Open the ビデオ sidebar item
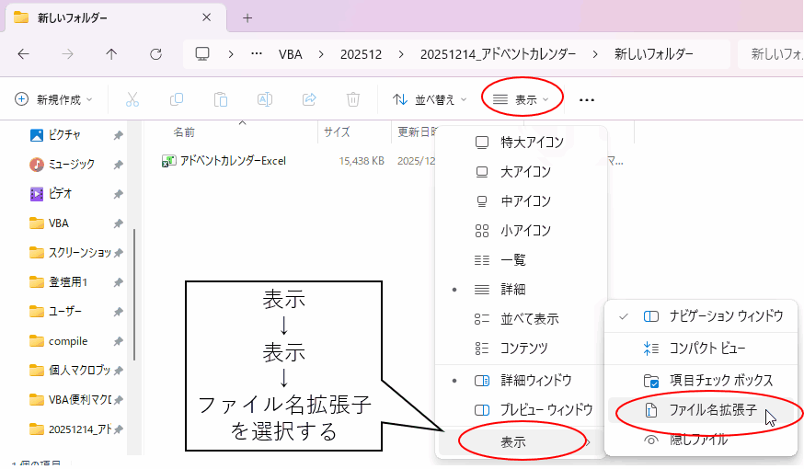Image resolution: width=804 pixels, height=469 pixels. click(60, 194)
